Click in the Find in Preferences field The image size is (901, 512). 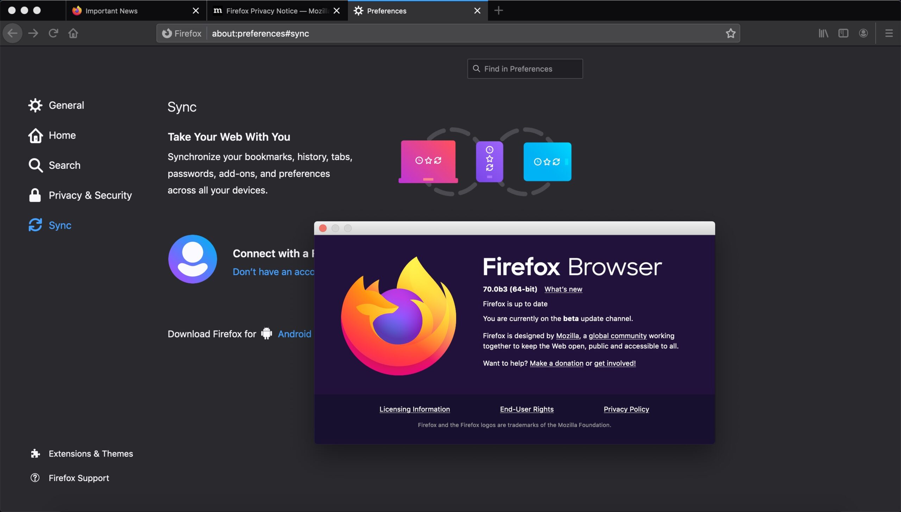pos(525,69)
